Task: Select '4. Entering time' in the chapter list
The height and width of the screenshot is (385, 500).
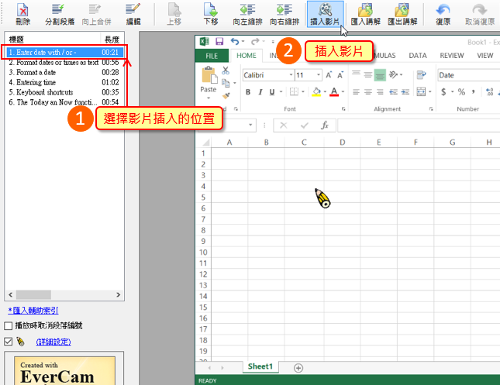Action: 32,82
